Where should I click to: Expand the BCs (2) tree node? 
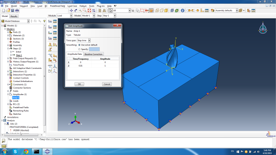click(x=8, y=104)
